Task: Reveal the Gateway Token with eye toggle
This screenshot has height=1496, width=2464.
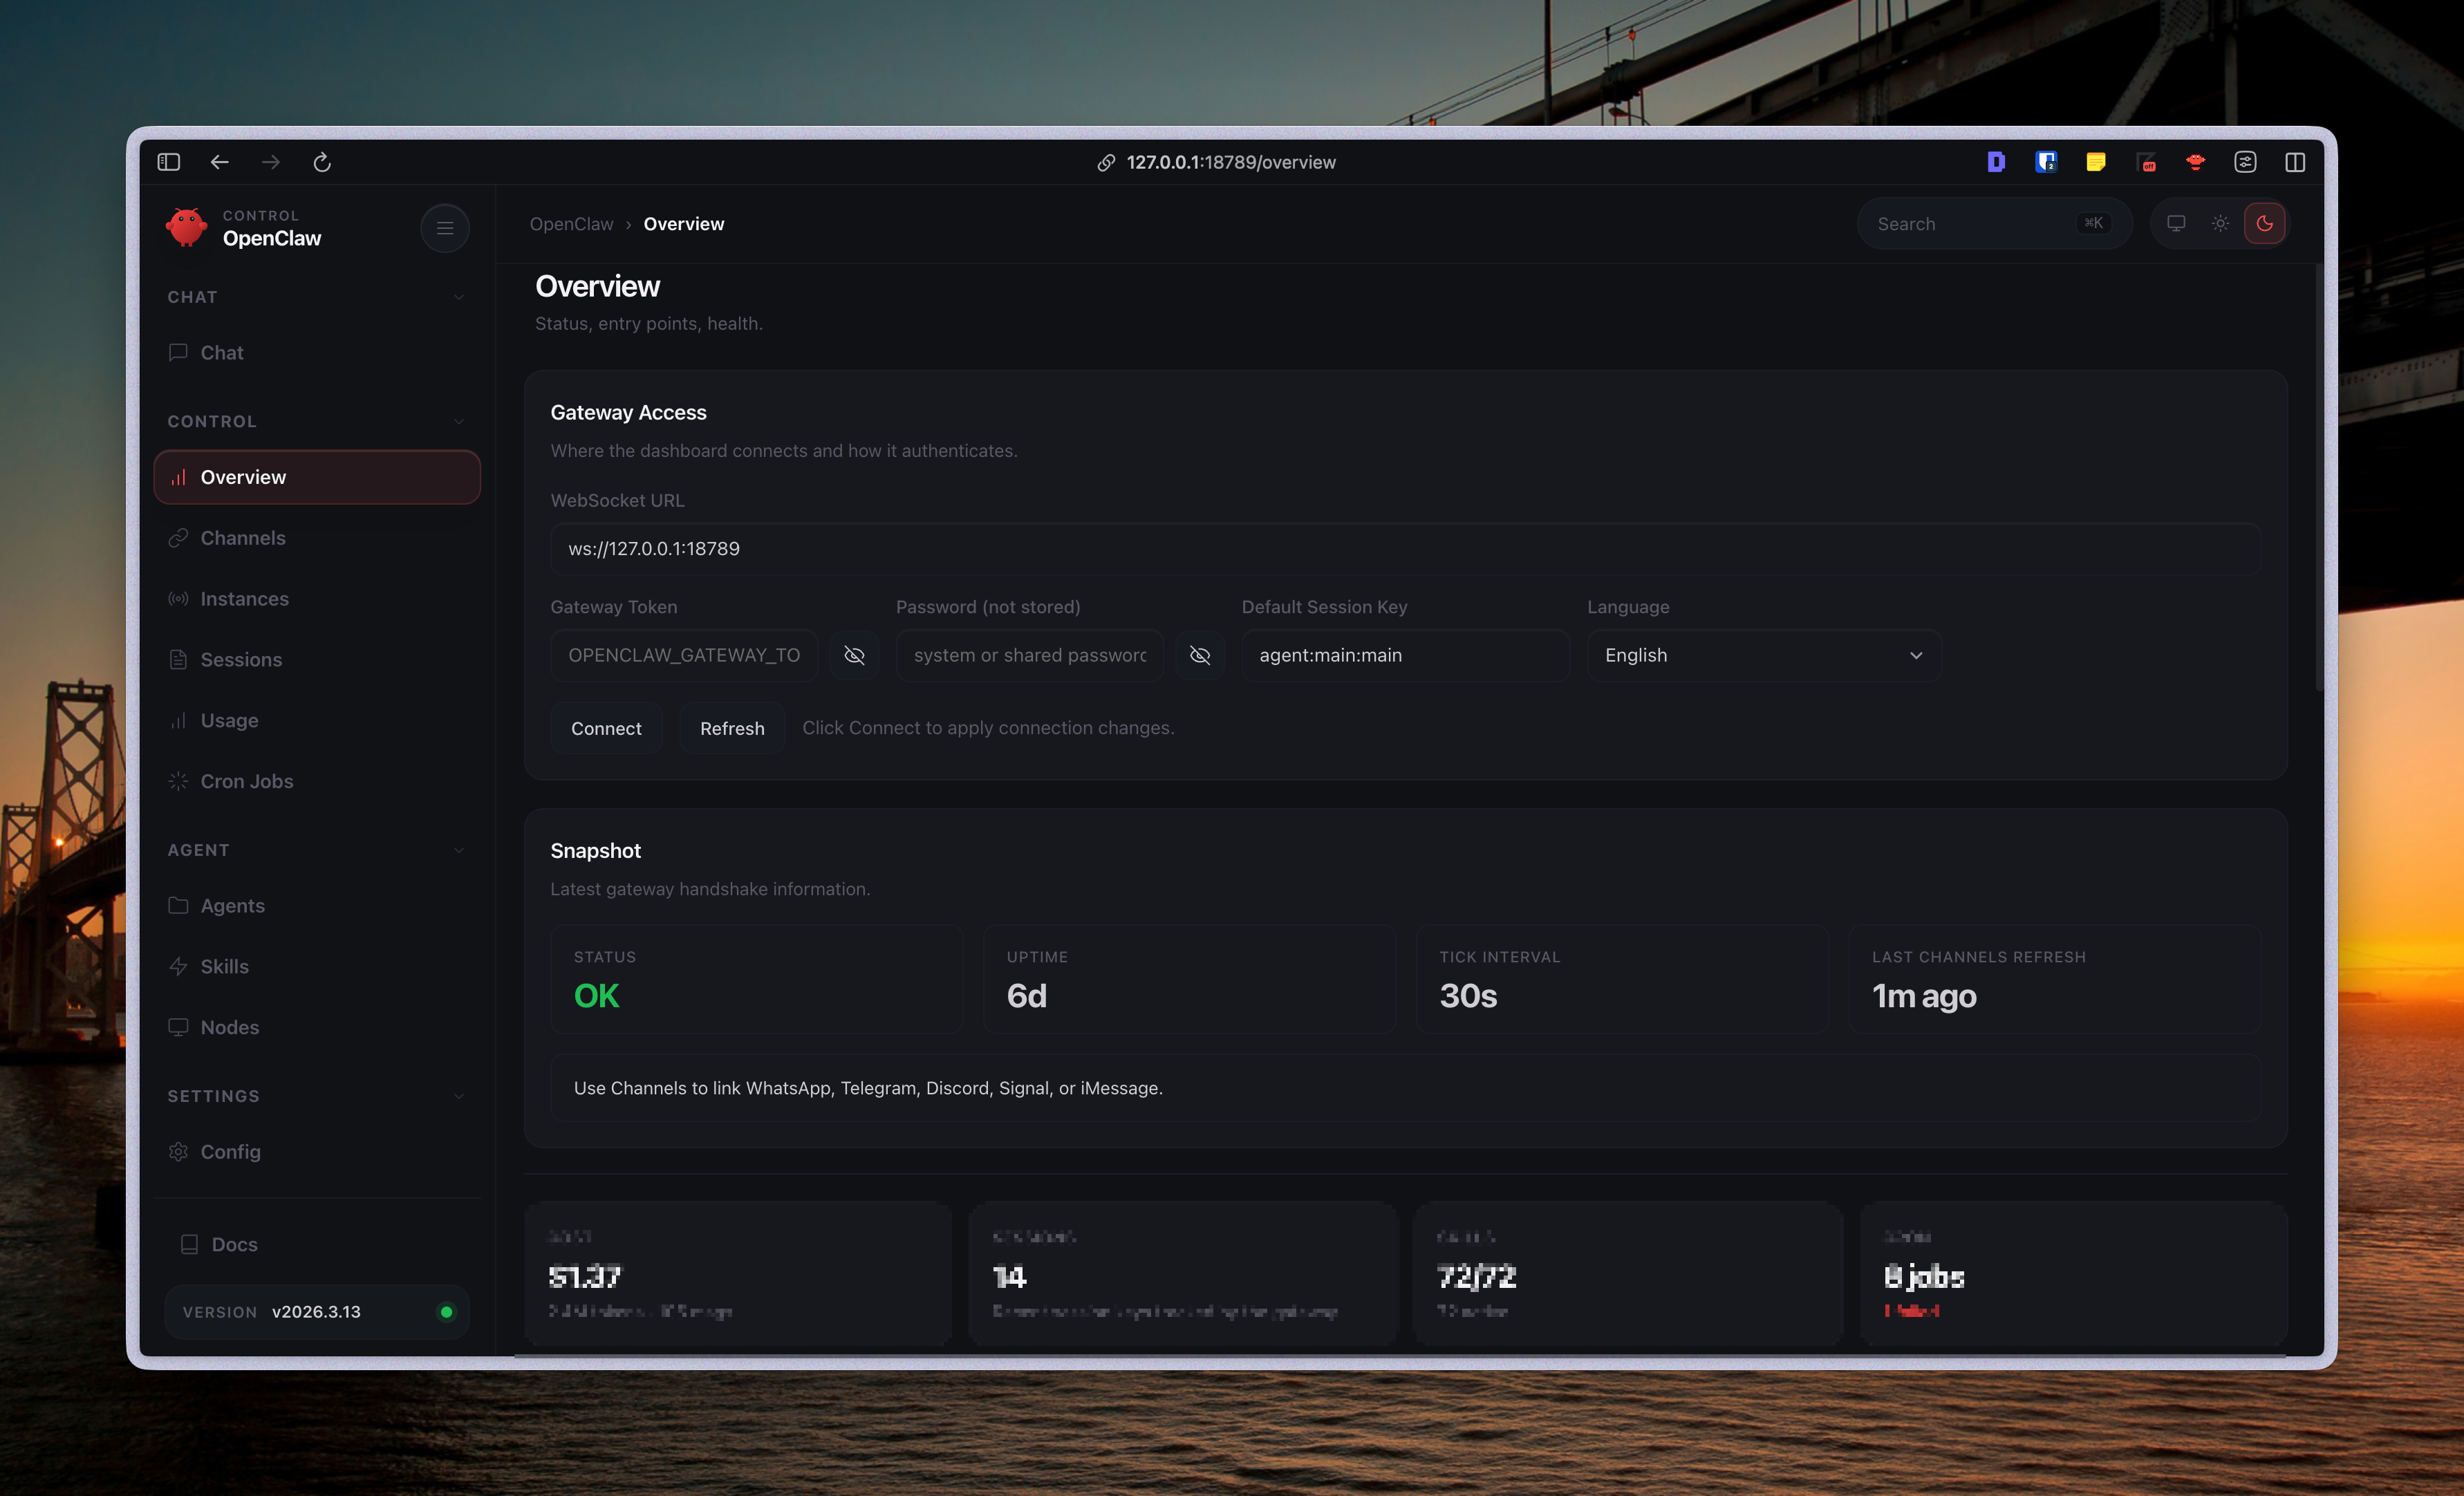Action: 855,655
